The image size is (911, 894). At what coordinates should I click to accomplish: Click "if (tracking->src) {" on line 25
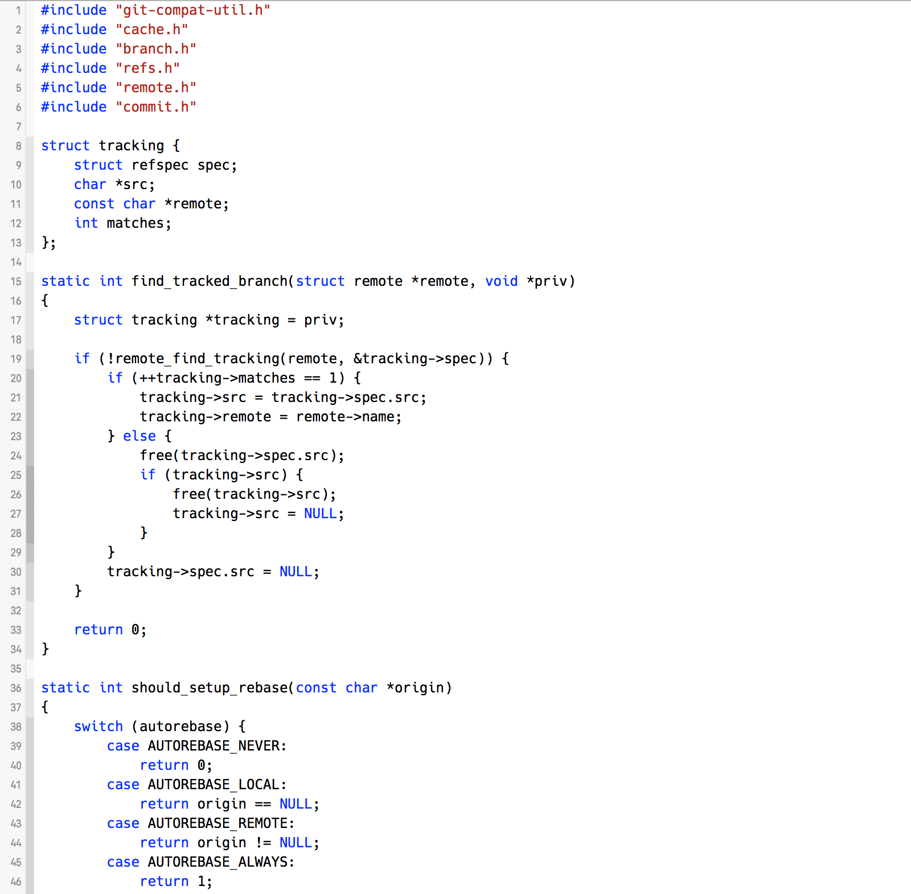coord(221,475)
